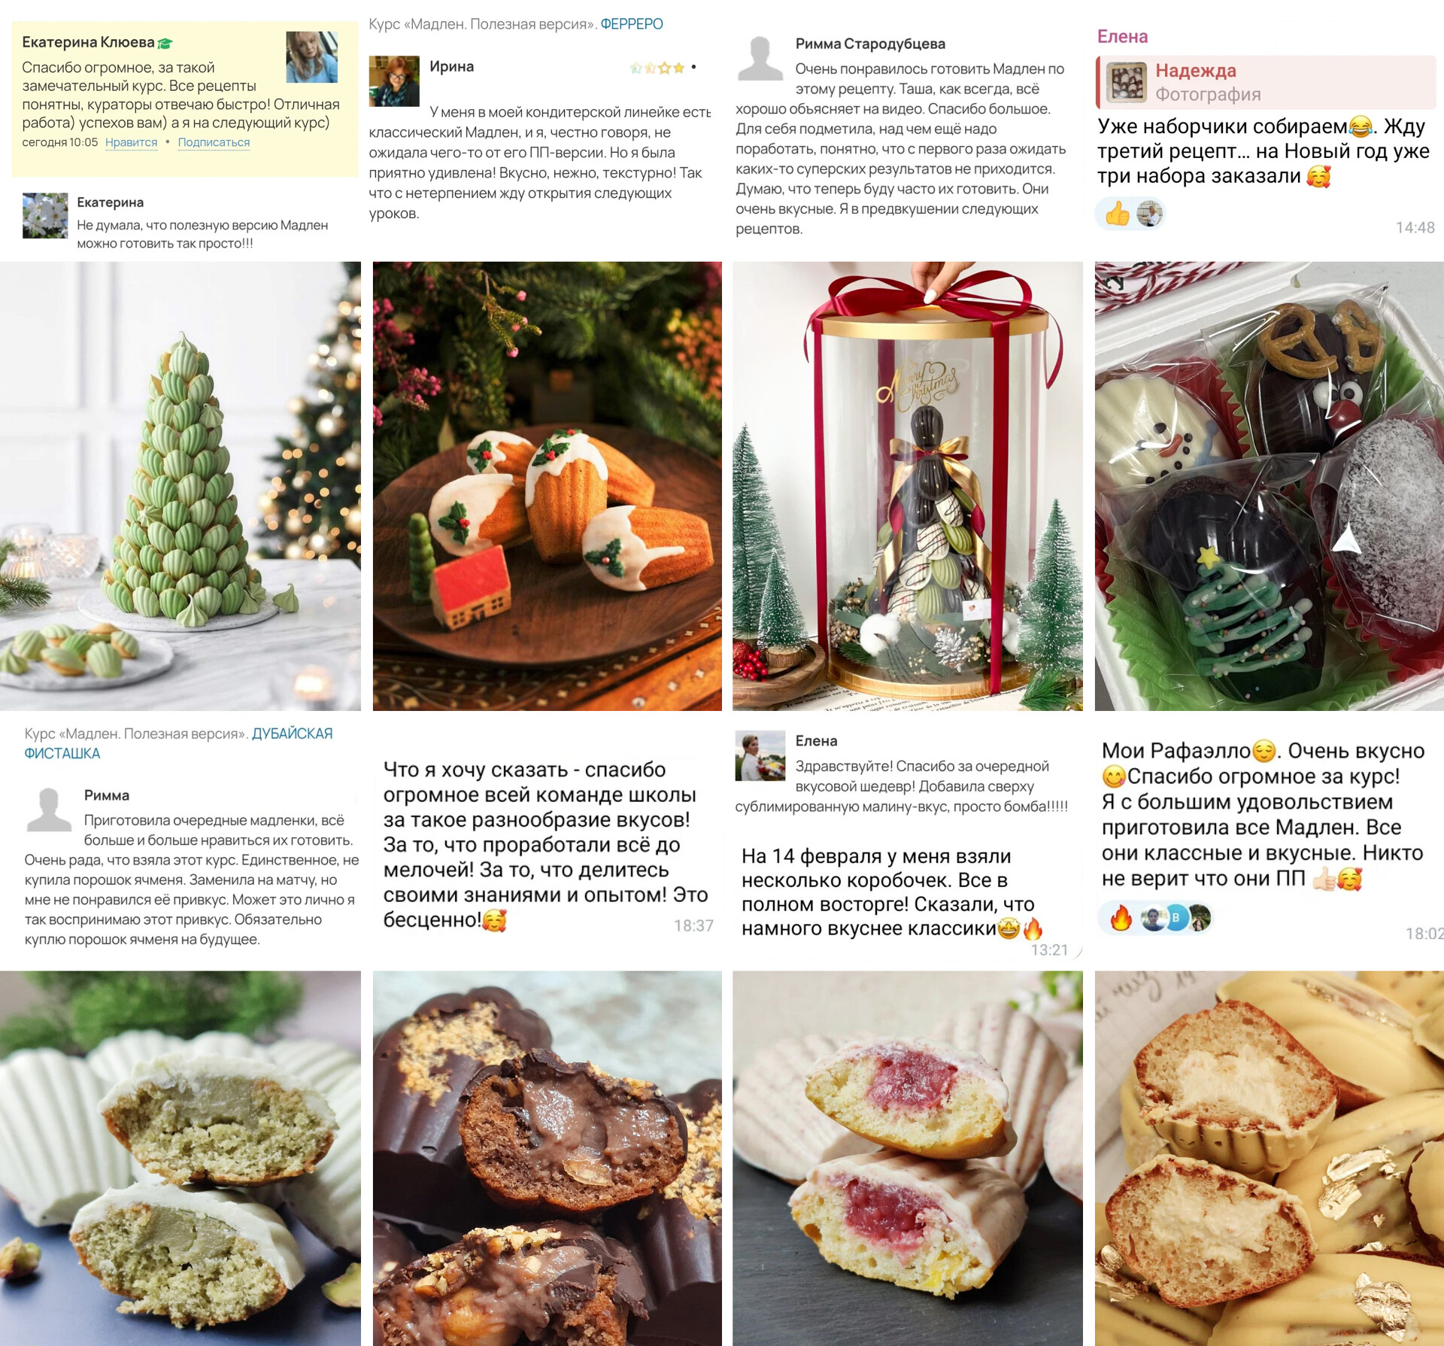
Task: Click the 'Подписаться' link
Action: (214, 142)
